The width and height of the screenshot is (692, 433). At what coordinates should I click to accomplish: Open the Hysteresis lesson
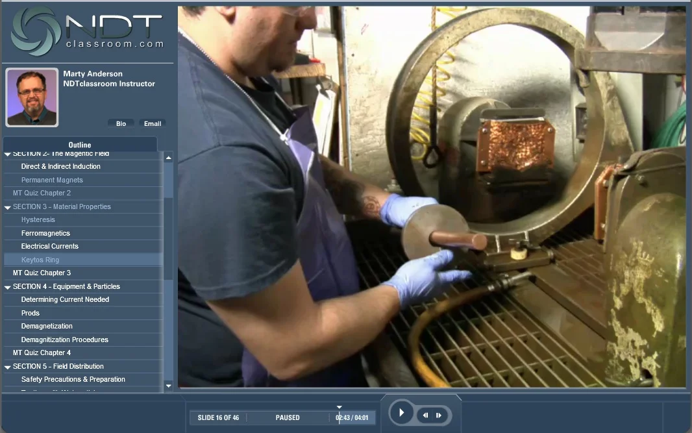tap(38, 219)
